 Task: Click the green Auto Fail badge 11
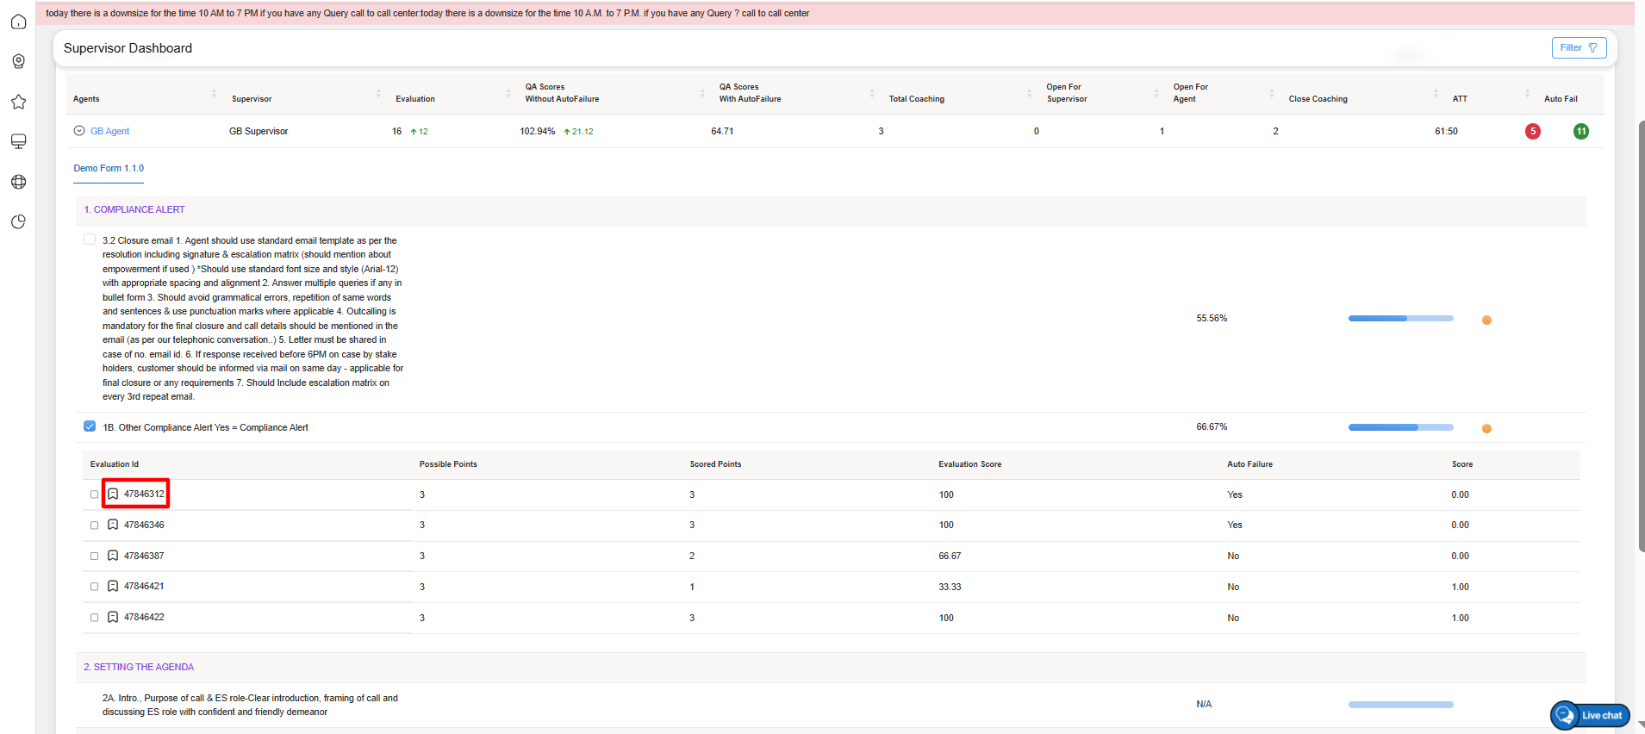(x=1580, y=131)
